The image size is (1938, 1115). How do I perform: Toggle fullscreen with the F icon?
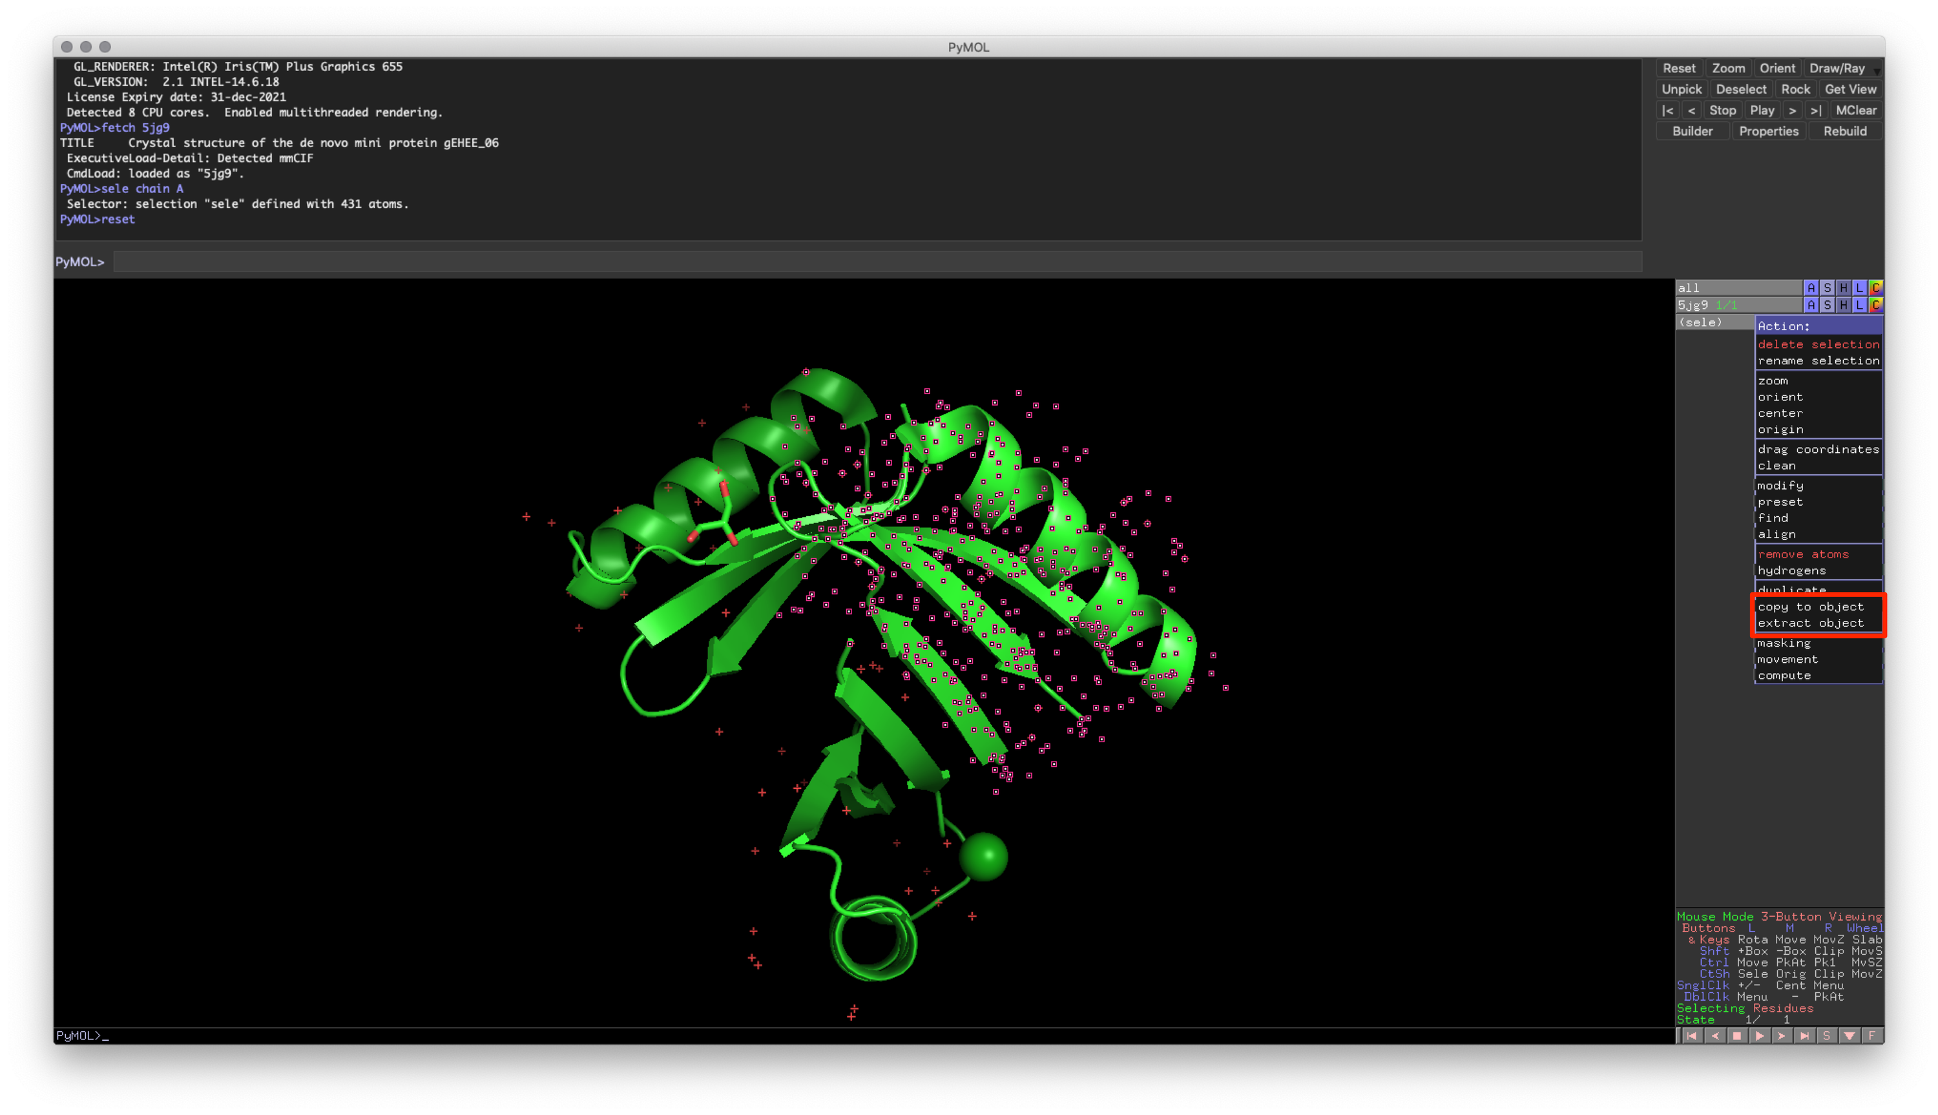click(x=1871, y=1036)
